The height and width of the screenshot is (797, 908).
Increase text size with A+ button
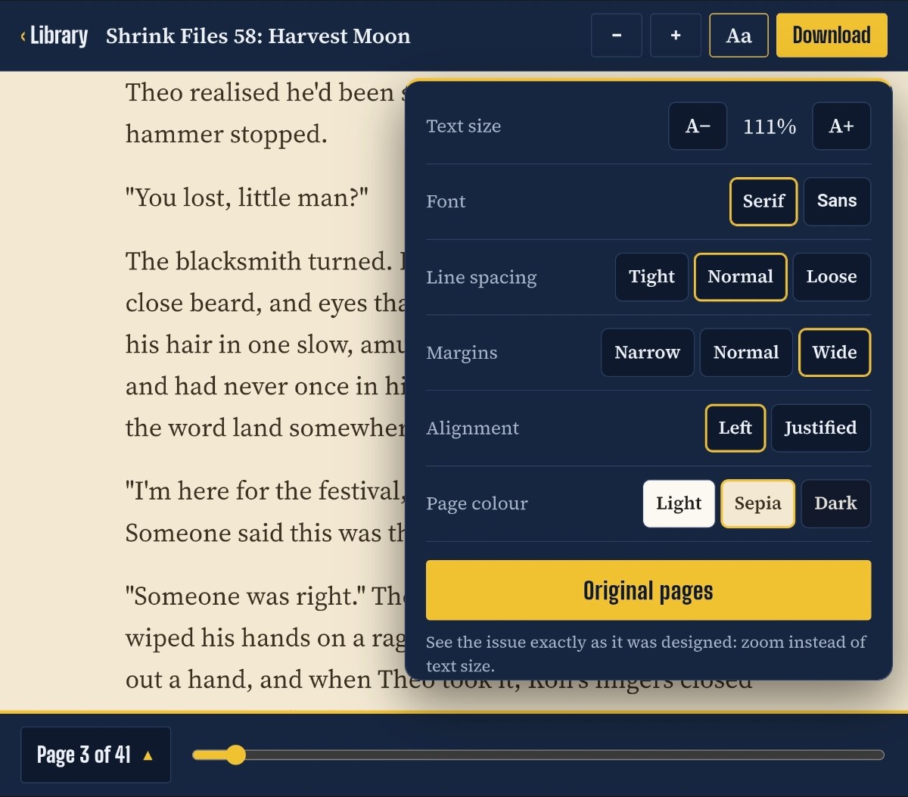[x=841, y=126]
